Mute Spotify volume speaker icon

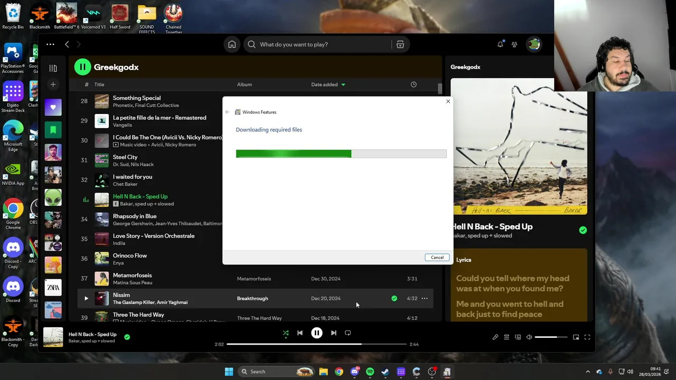pyautogui.click(x=529, y=337)
